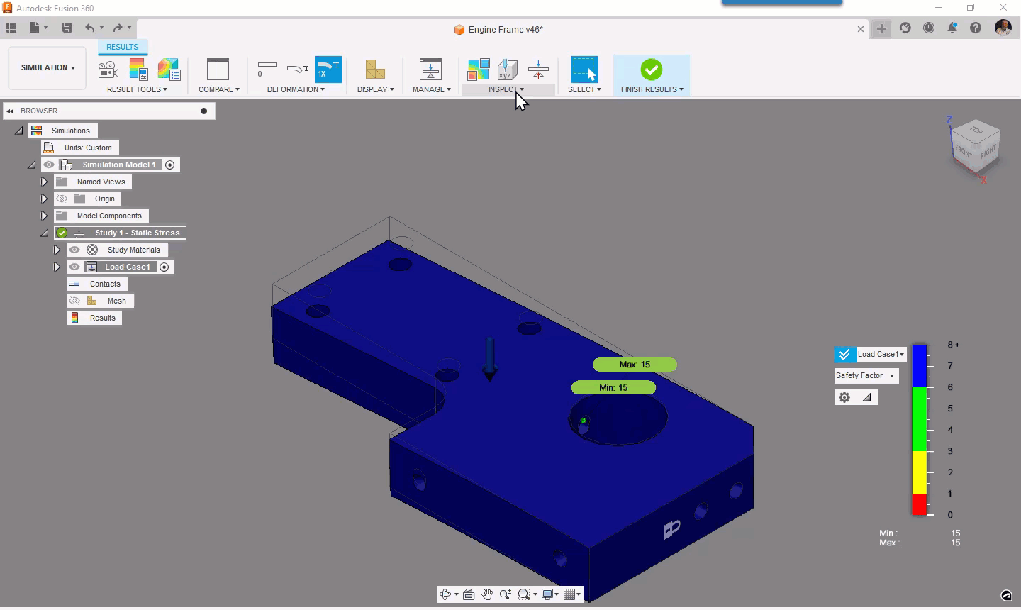1021x610 pixels.
Task: Select the Pan tool at the bottom
Action: (487, 594)
